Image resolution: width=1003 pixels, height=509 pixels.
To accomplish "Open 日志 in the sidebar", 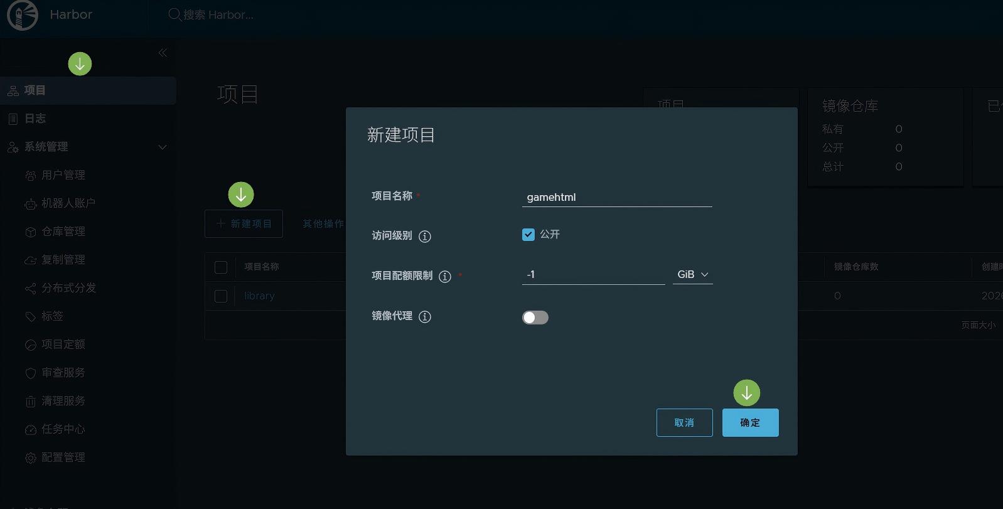I will [35, 119].
